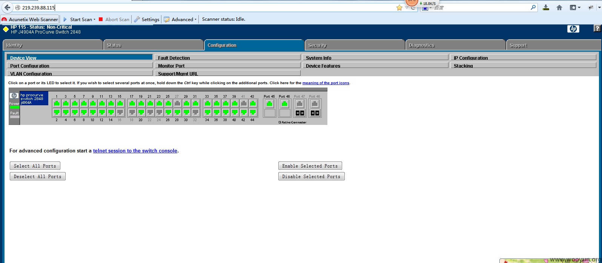
Task: Click the bookmark star in address bar
Action: [399, 8]
